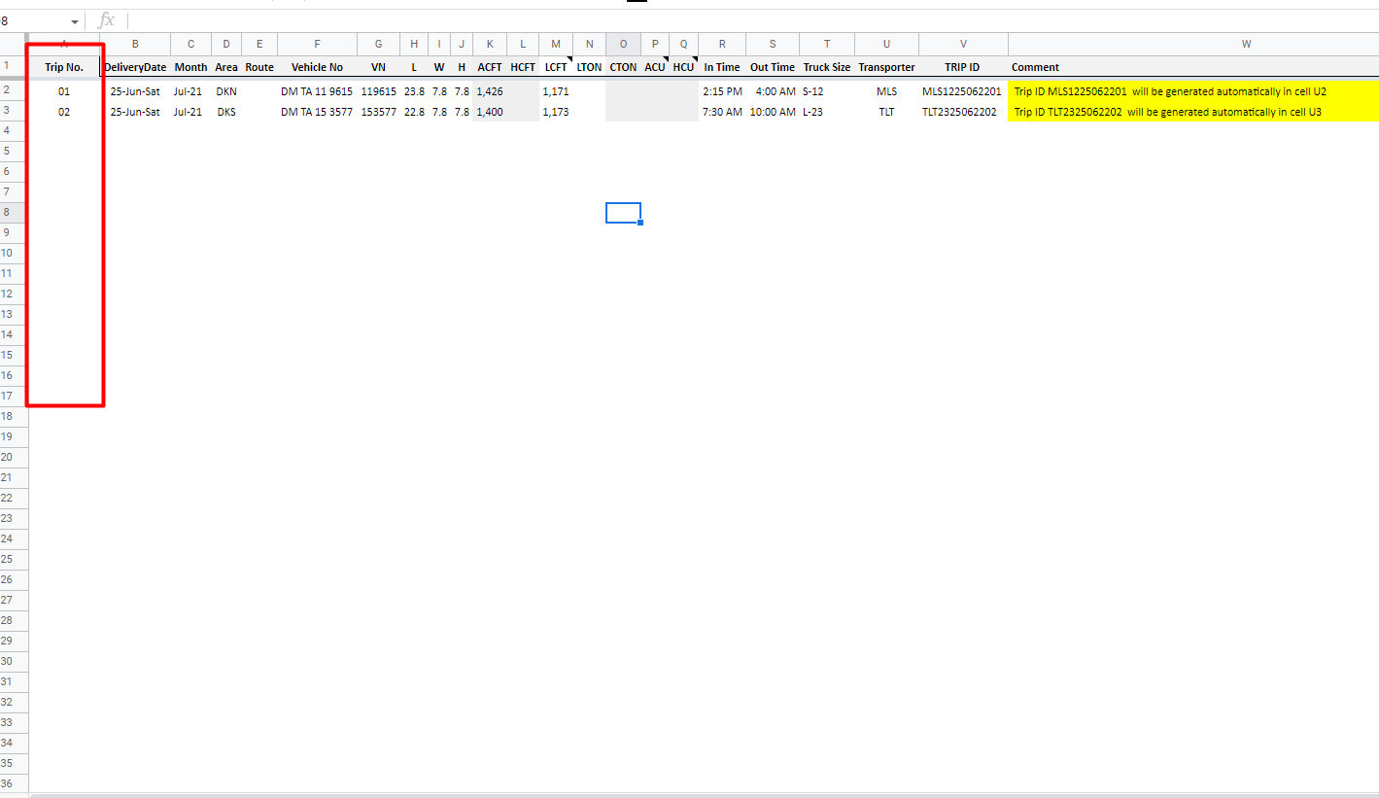Select yellow comment mentioning cell U2

pos(1193,91)
